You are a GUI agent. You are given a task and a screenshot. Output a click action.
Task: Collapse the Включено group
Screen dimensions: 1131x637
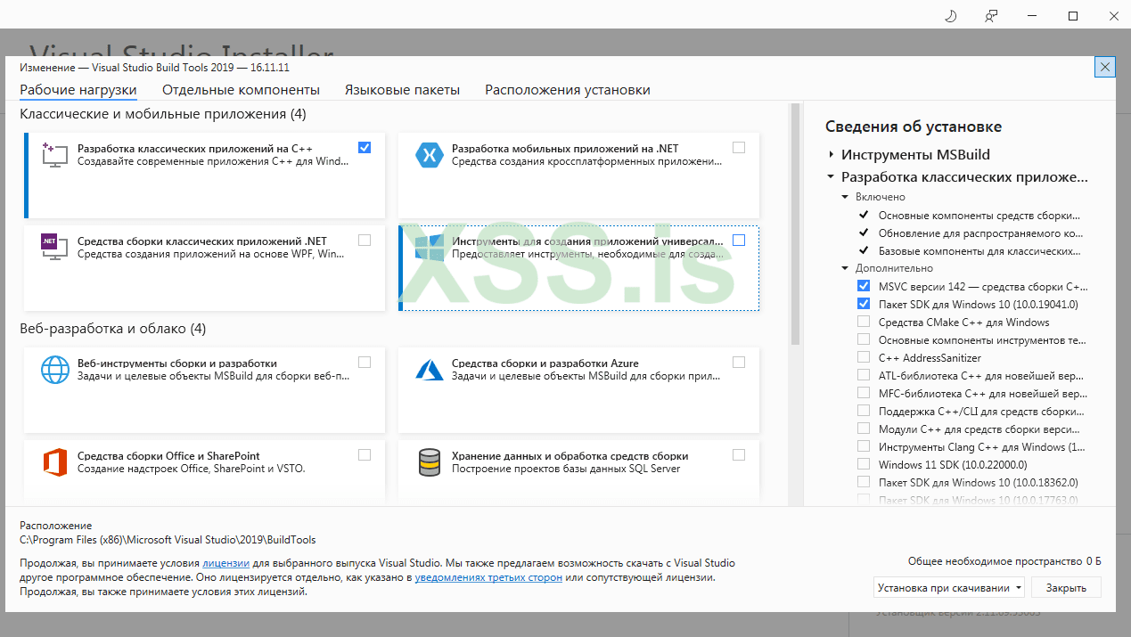coord(846,197)
